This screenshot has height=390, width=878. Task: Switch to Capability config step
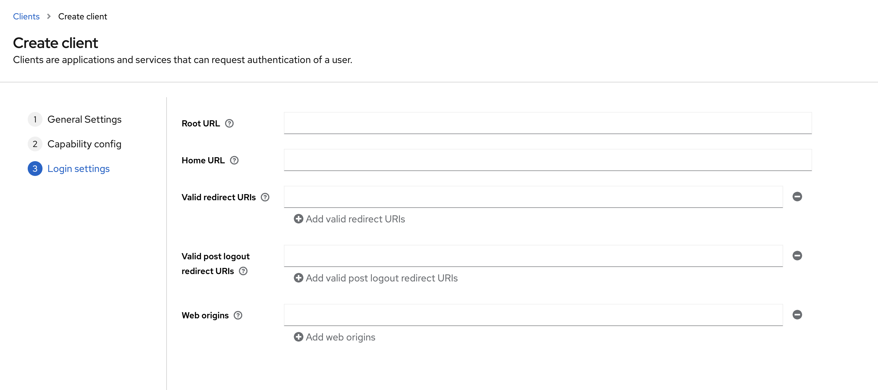pos(84,144)
